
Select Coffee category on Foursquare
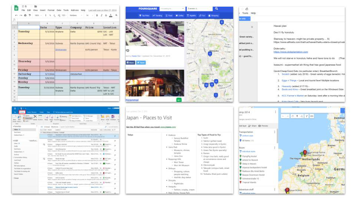(x=179, y=16)
